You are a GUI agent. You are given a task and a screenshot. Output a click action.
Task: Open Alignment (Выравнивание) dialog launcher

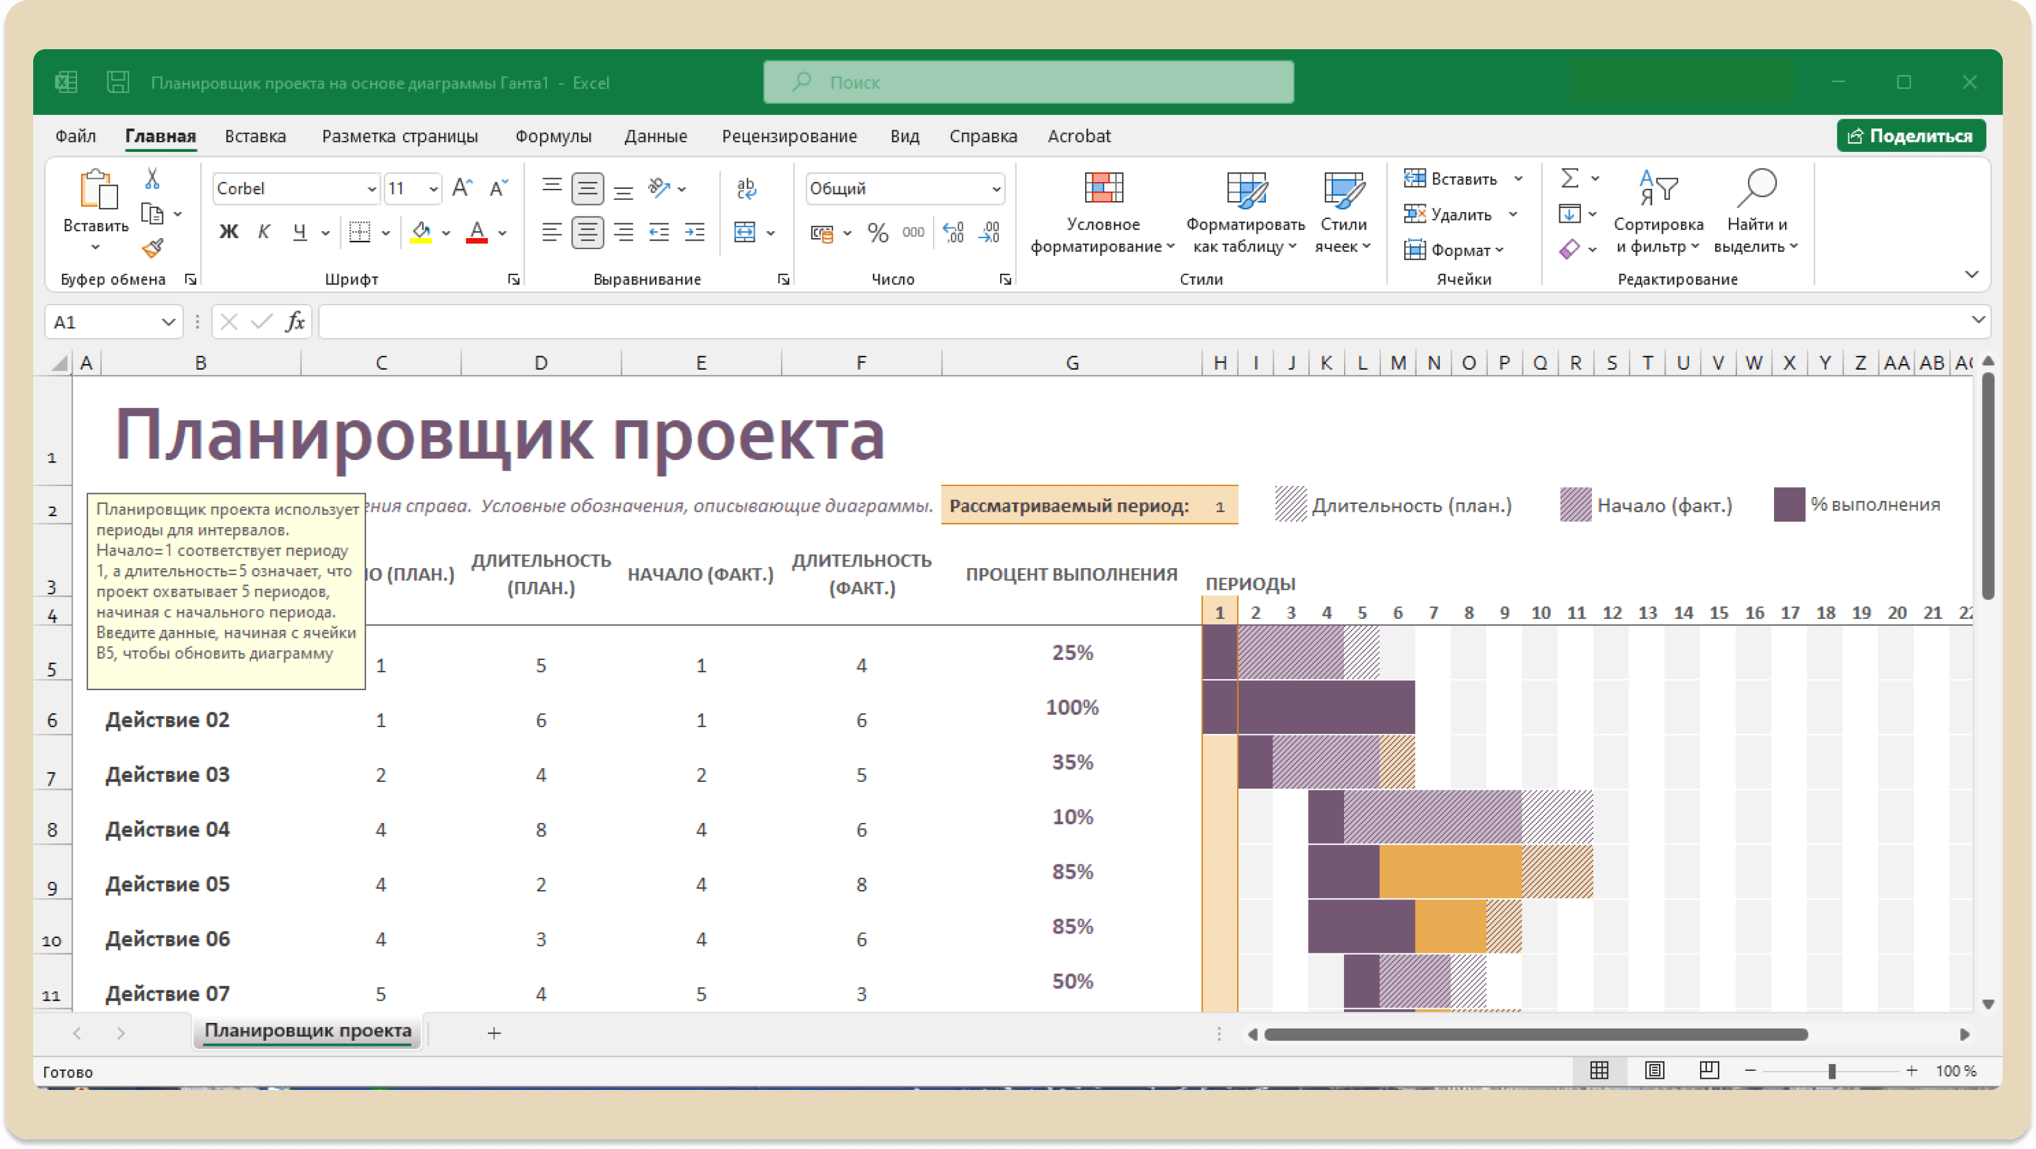(x=783, y=279)
